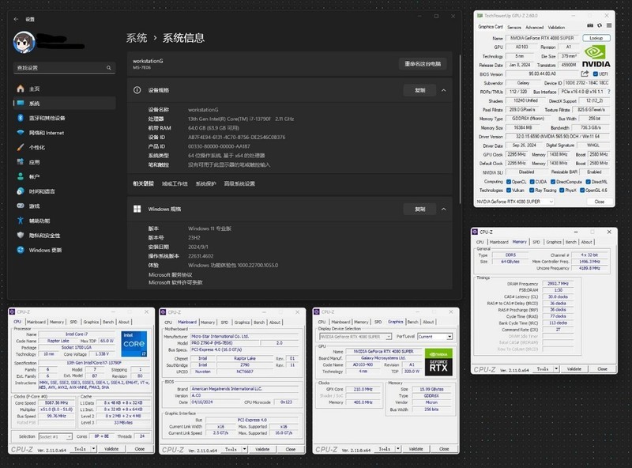Select the 系统 icon in Settings sidebar
The height and width of the screenshot is (468, 632).
(20, 103)
